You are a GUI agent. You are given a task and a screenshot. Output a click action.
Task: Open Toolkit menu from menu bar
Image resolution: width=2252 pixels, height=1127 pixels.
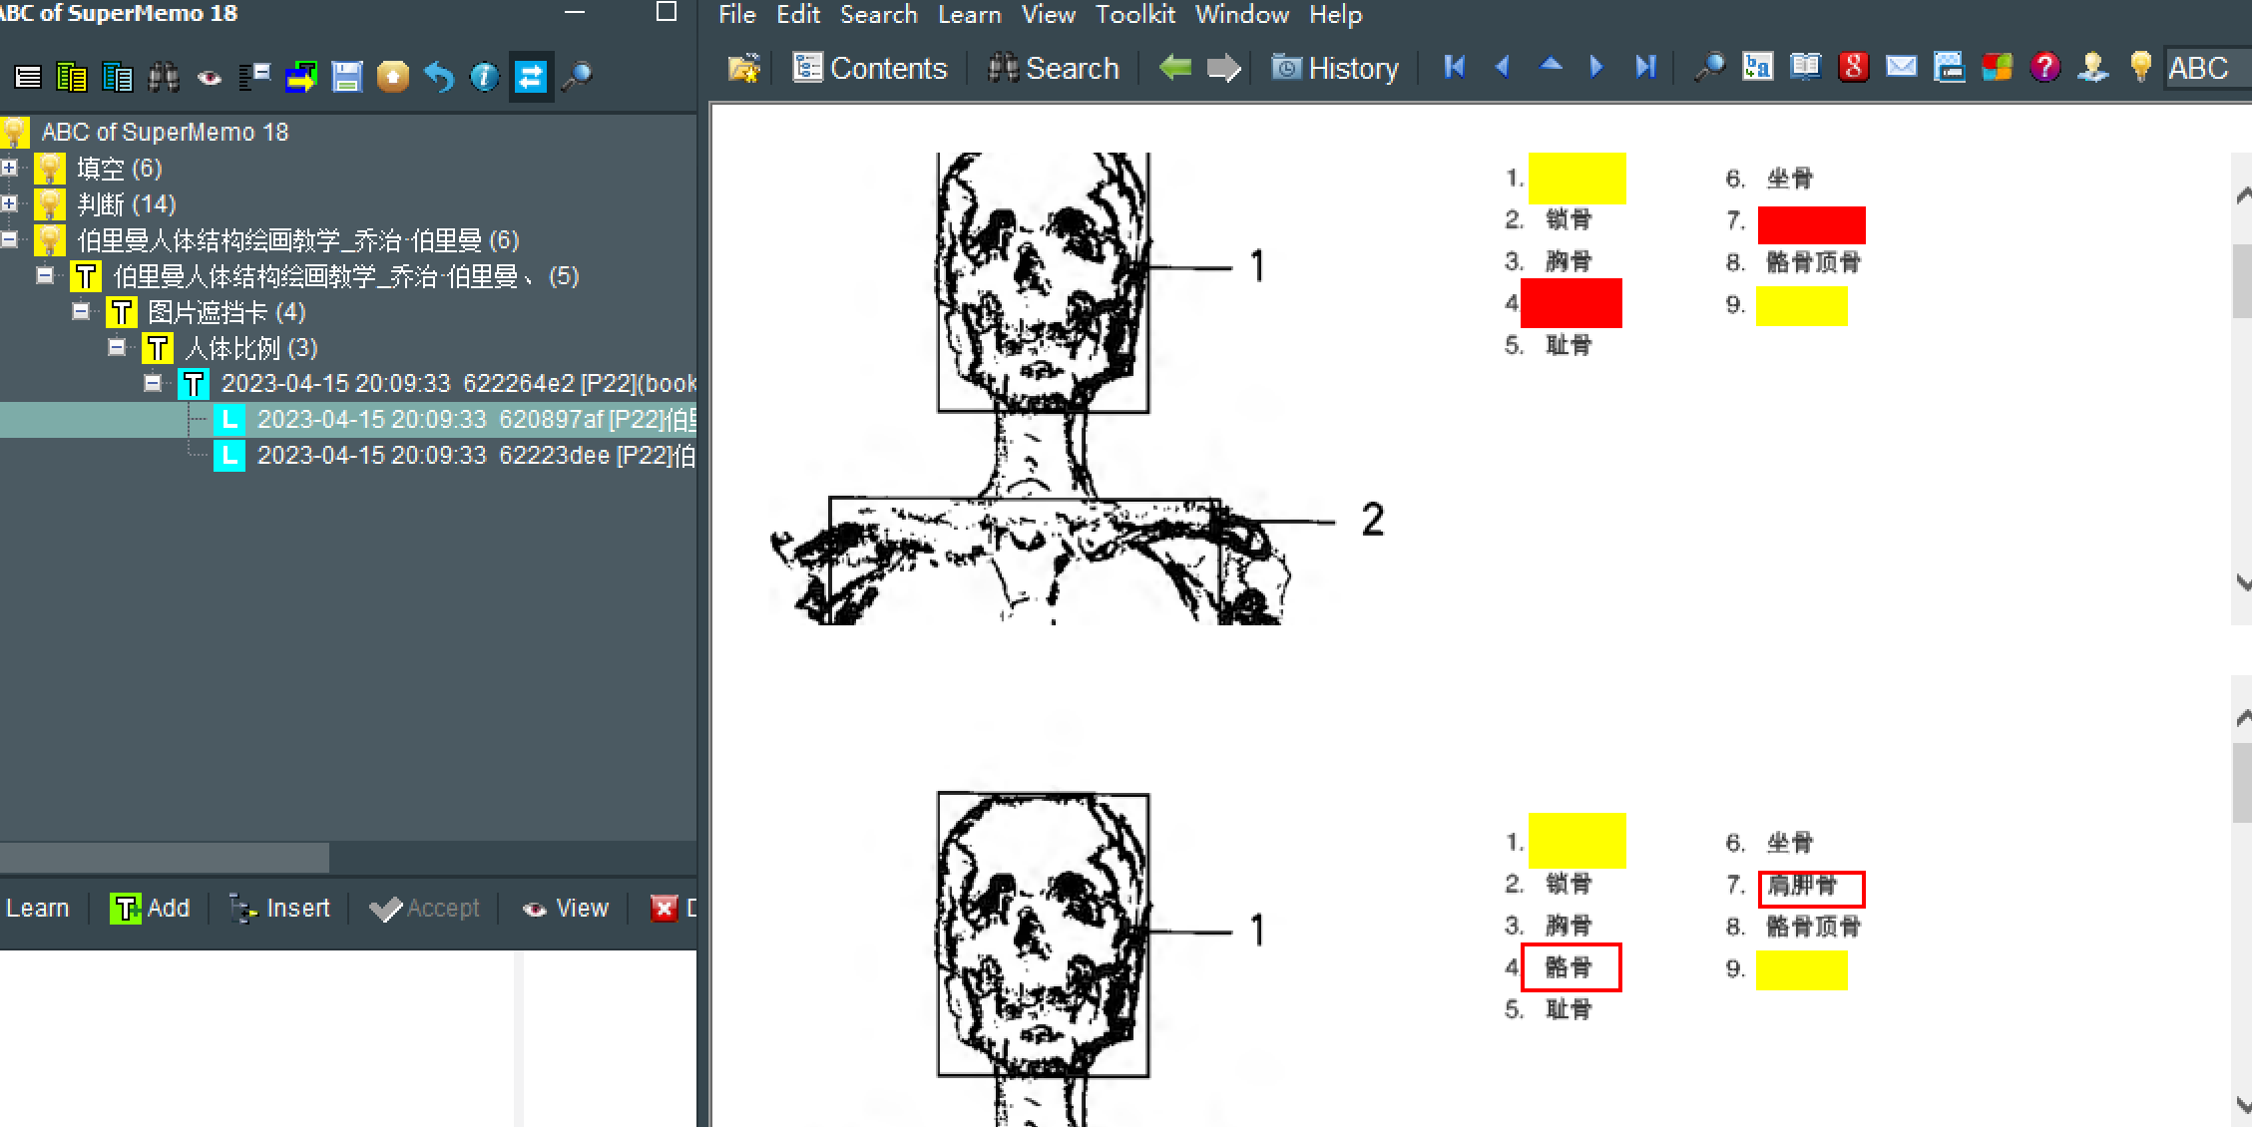[1136, 16]
